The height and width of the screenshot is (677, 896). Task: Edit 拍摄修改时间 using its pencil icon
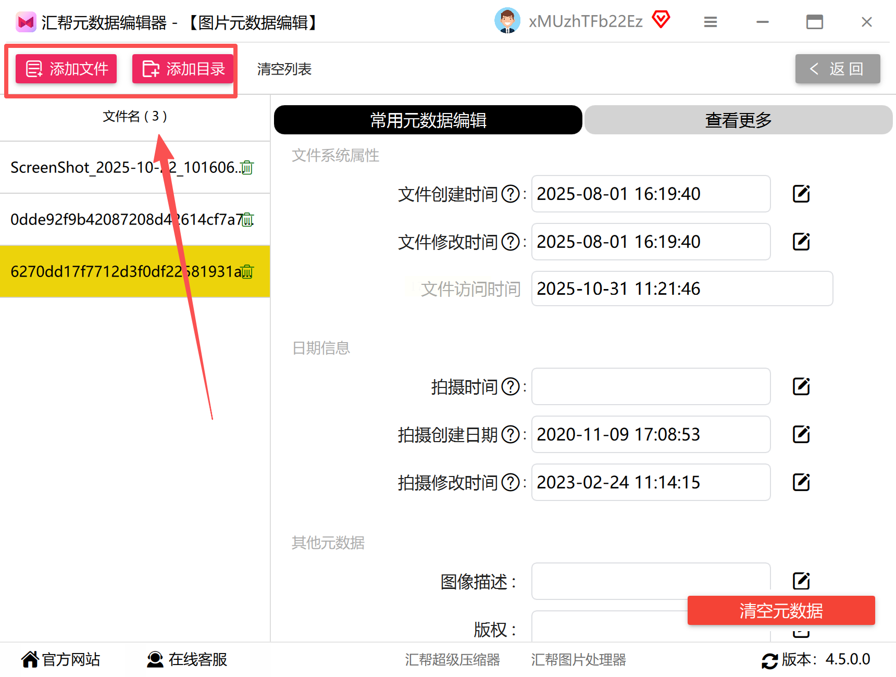point(801,482)
